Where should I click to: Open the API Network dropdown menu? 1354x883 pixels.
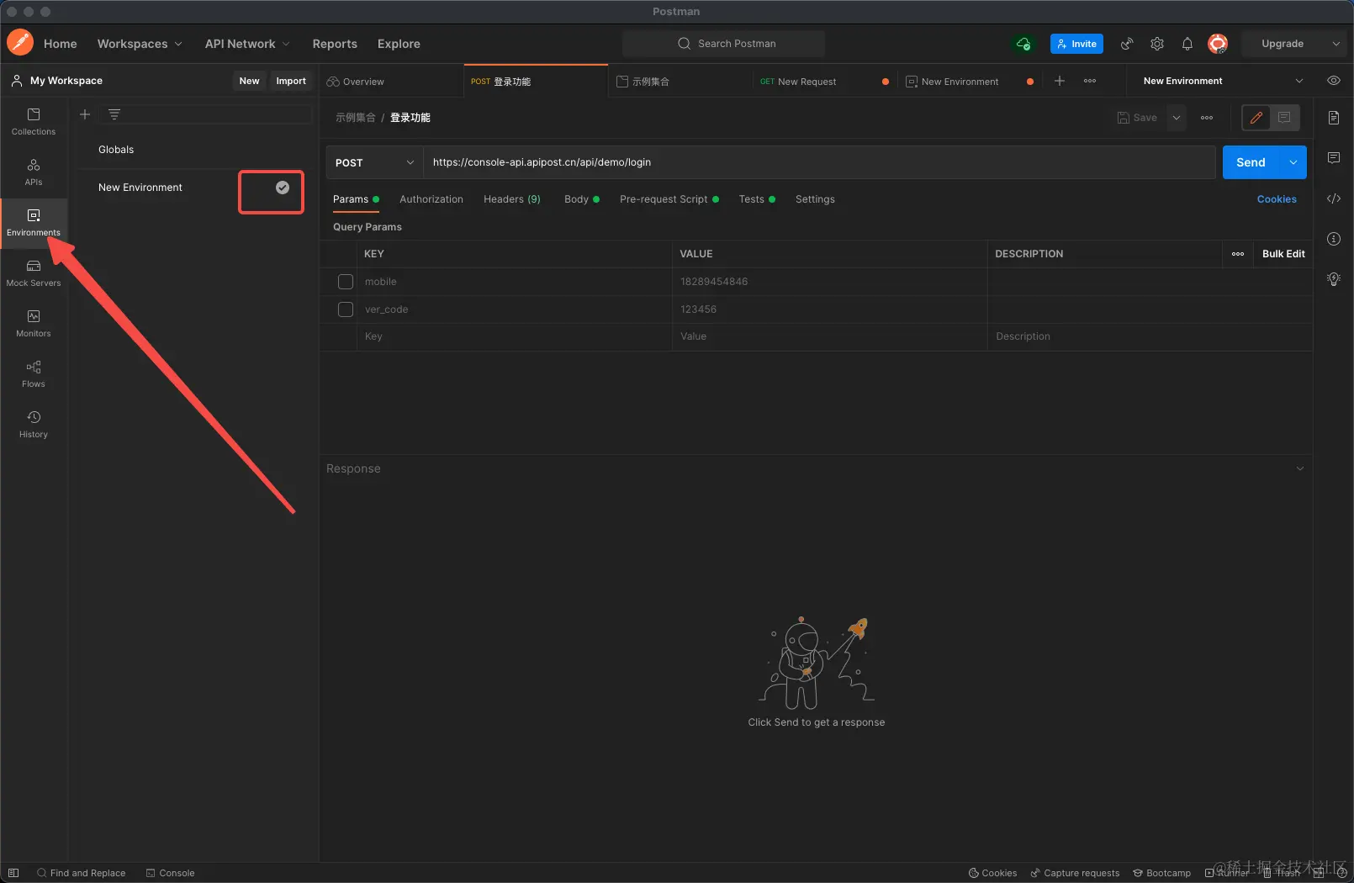tap(247, 44)
